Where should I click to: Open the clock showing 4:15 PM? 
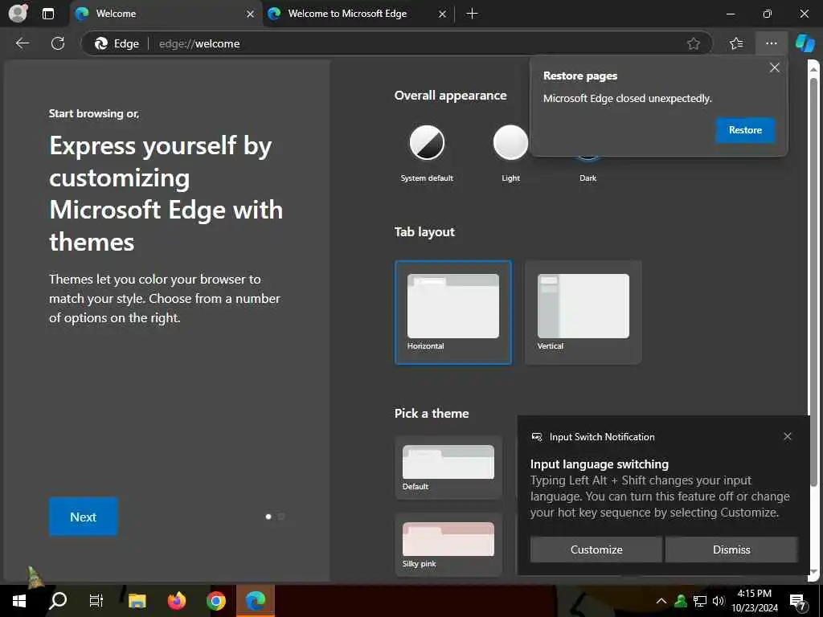(x=754, y=601)
